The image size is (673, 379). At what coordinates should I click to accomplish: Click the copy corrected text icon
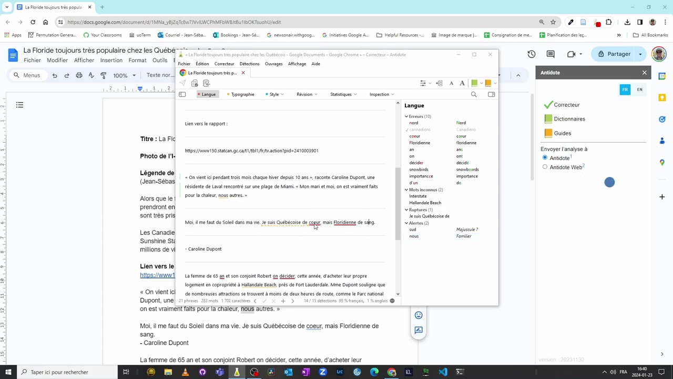pos(195,83)
